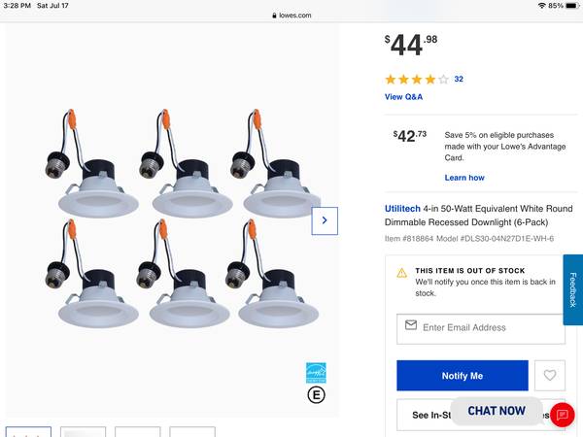Open the Utilitech brand link
This screenshot has width=583, height=437.
tap(403, 209)
